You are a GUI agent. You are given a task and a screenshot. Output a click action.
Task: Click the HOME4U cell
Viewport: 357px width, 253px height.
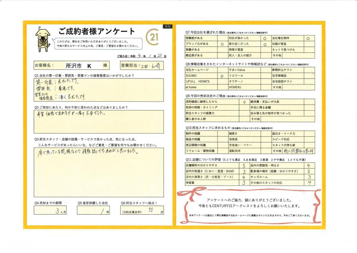pos(245,87)
